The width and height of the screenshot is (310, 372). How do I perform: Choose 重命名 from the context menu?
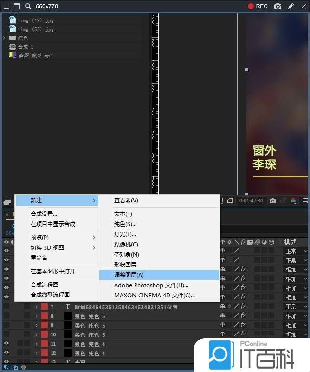[x=39, y=258]
